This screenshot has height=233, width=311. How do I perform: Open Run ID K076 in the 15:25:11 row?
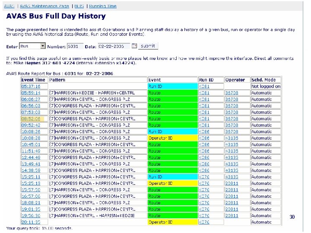(204, 177)
